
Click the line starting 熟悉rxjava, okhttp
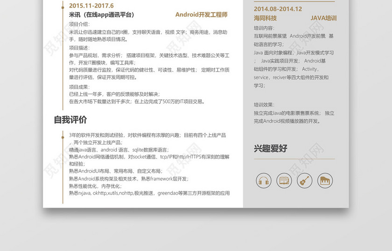(x=149, y=193)
